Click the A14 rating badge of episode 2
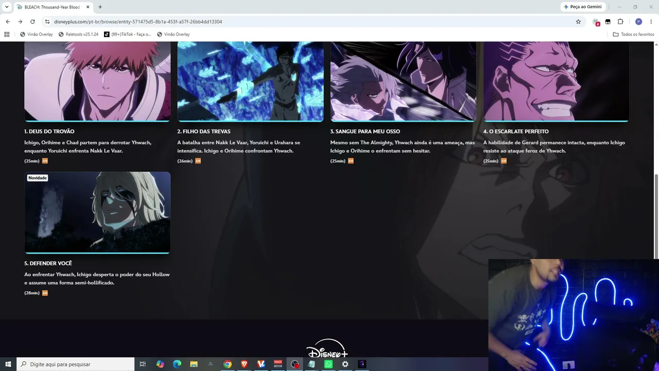 [x=198, y=161]
